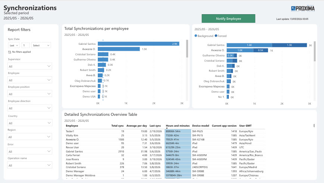Click the 'Detailed Synchronizations Overview Table' title
This screenshot has height=183, width=324.
101,114
